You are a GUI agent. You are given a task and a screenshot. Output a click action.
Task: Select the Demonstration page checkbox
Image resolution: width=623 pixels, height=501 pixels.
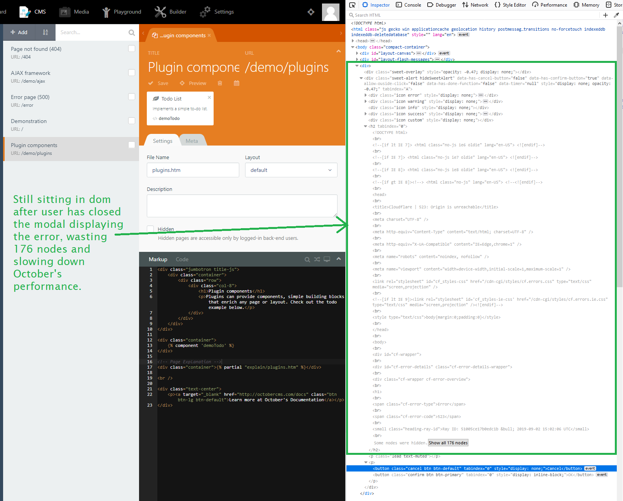132,120
